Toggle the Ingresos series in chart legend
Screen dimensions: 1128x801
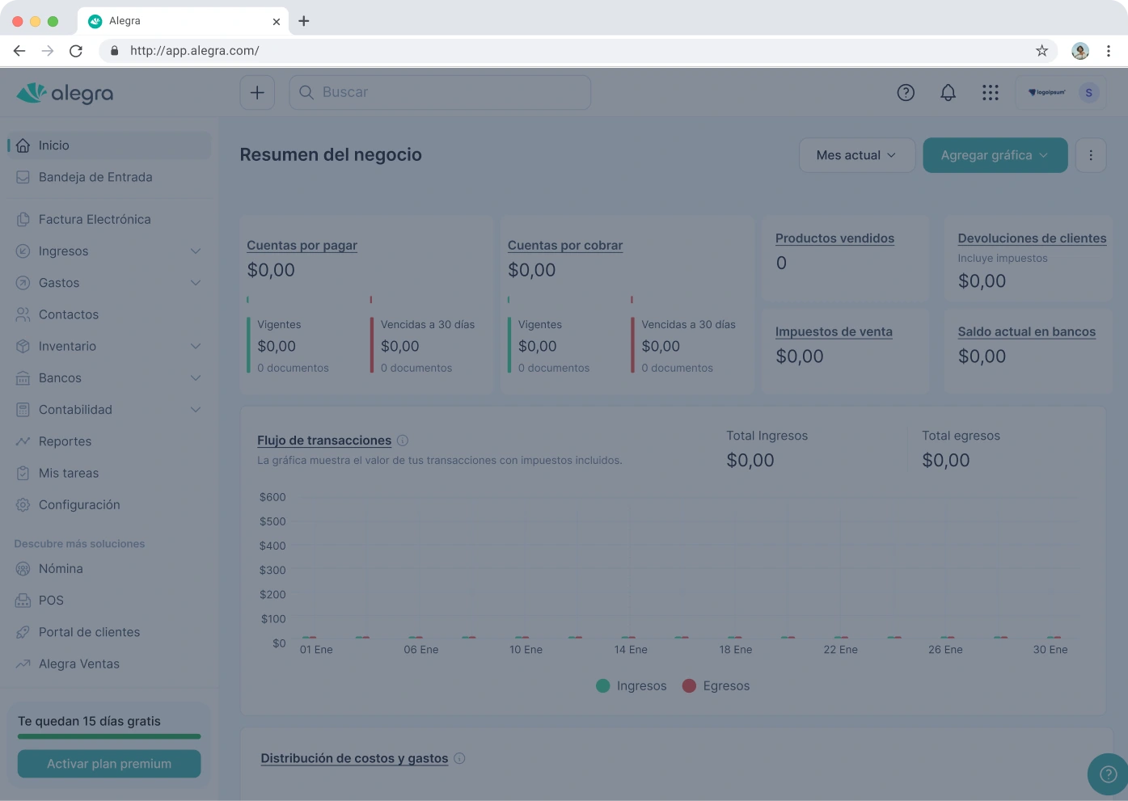pyautogui.click(x=632, y=685)
